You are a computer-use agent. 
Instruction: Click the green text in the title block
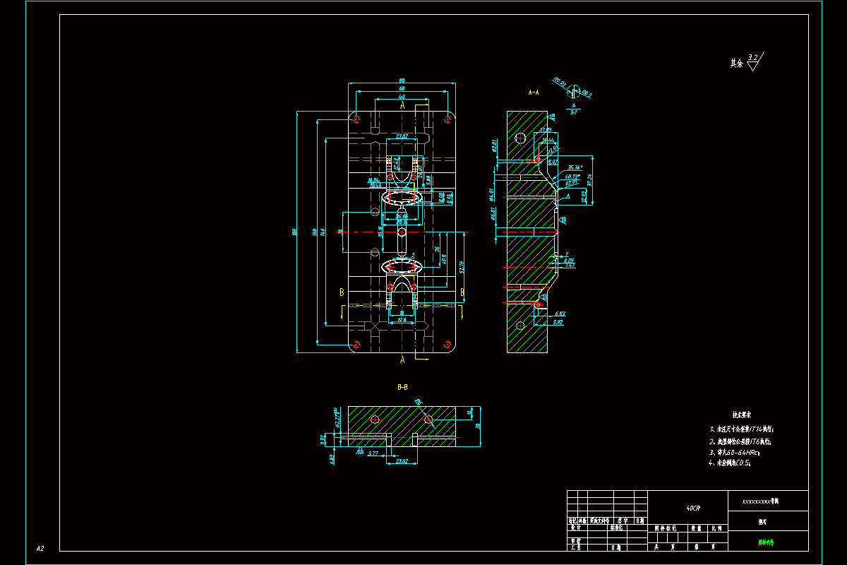[x=766, y=543]
